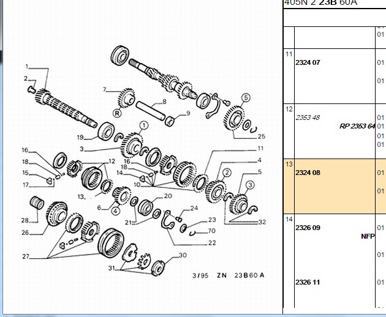The height and width of the screenshot is (317, 386).
Task: Click callout number 15 on the diagram
Action: (x=25, y=173)
